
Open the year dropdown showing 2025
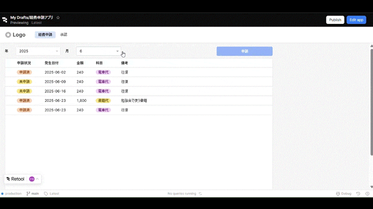(x=38, y=51)
